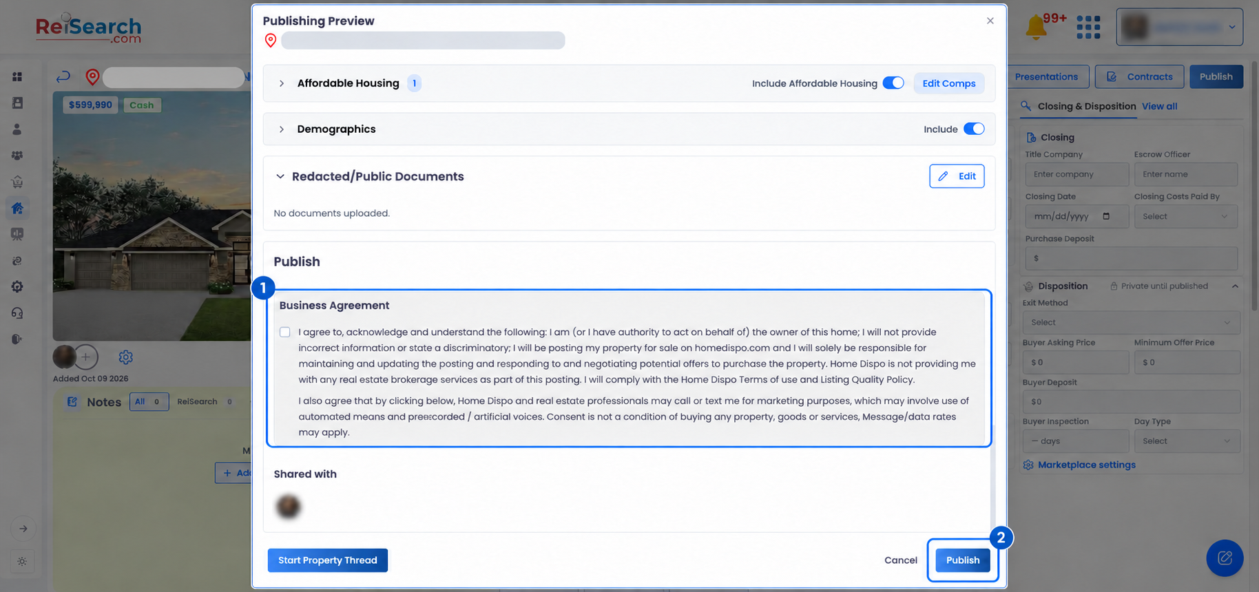
Task: Toggle the brightness theme icon in sidebar
Action: (22, 562)
